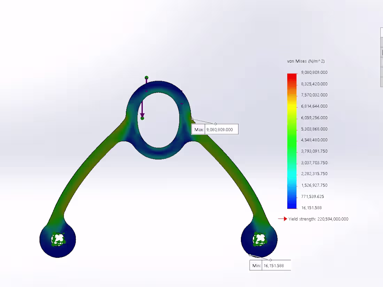Select the green anchor point inside center ring
383x287 pixels.
(142, 118)
